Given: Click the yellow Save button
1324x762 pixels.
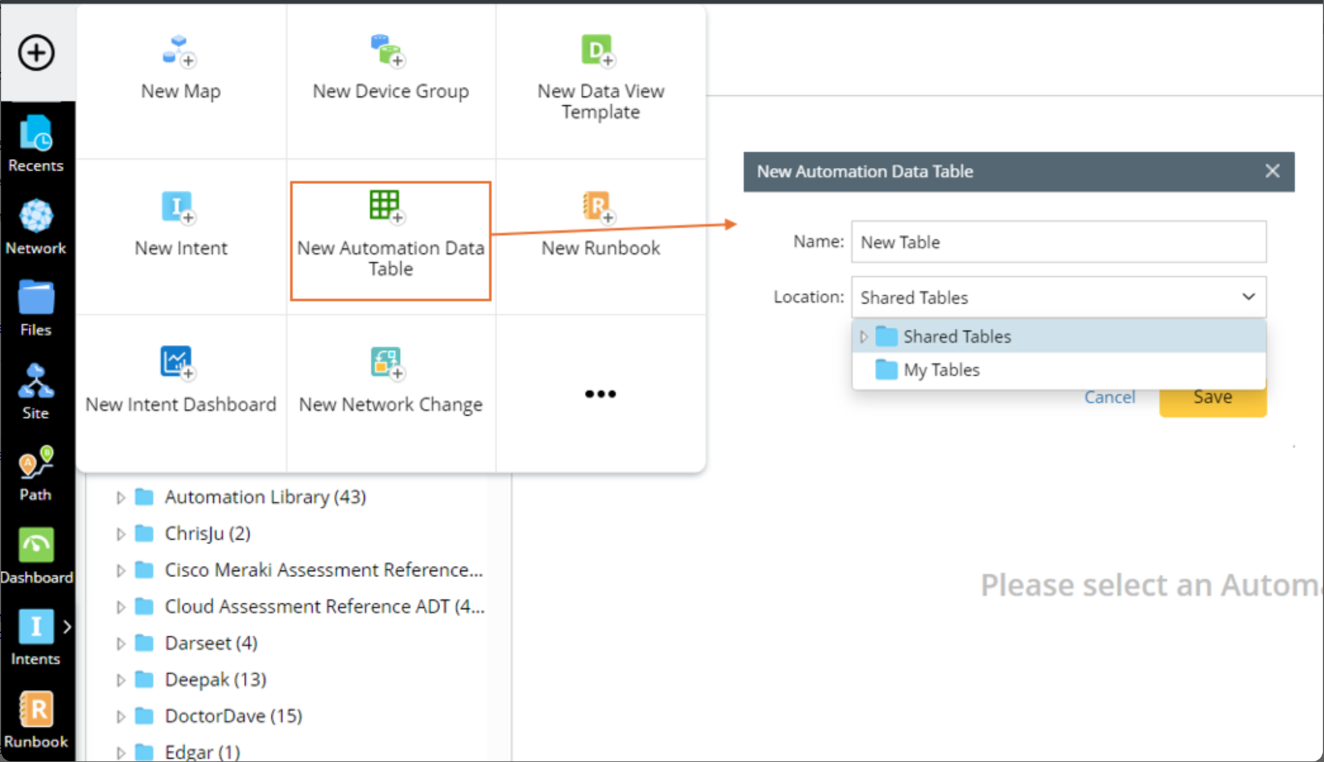Looking at the screenshot, I should coord(1212,399).
